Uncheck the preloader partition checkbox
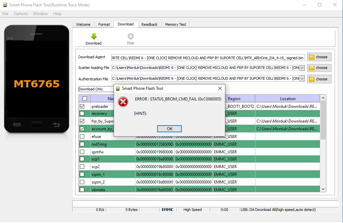This screenshot has height=223, width=343. pyautogui.click(x=82, y=106)
